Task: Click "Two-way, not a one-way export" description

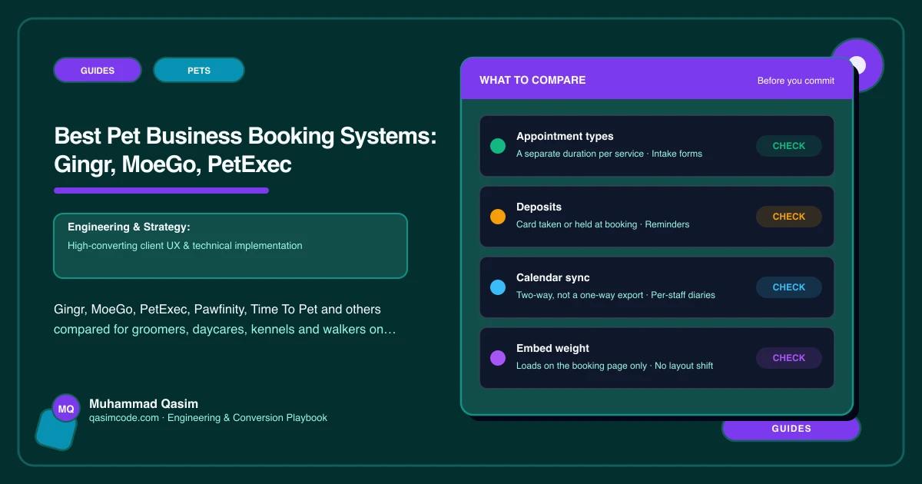Action: click(x=580, y=295)
